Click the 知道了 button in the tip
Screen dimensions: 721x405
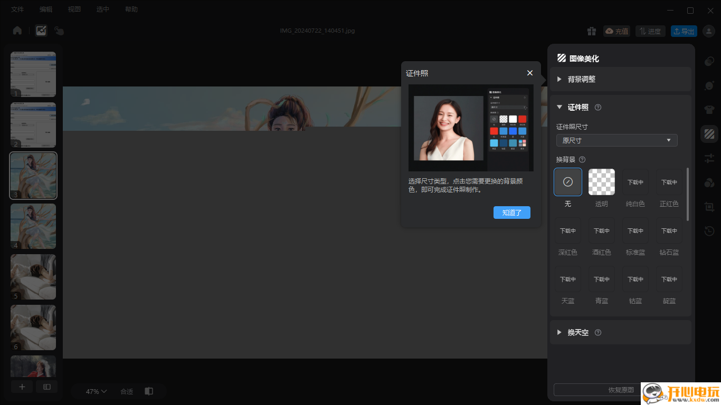click(511, 213)
